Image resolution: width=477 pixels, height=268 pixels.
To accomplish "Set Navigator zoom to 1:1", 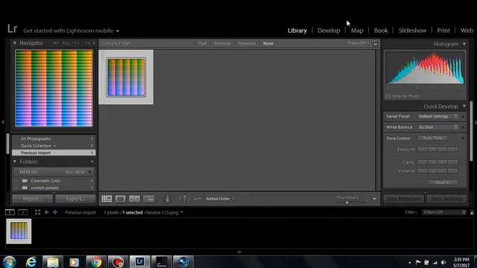I will pos(77,43).
